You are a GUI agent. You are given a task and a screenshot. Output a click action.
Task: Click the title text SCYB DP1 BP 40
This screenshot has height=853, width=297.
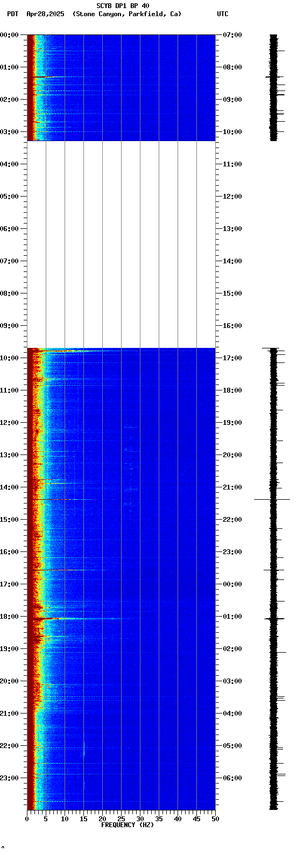pos(123,6)
